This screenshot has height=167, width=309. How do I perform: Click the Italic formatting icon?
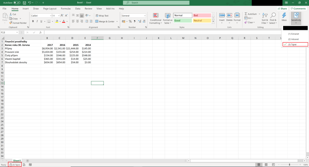[37, 21]
